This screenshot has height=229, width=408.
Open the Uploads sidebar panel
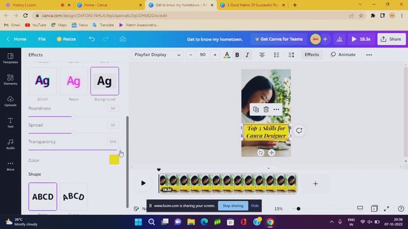10,101
